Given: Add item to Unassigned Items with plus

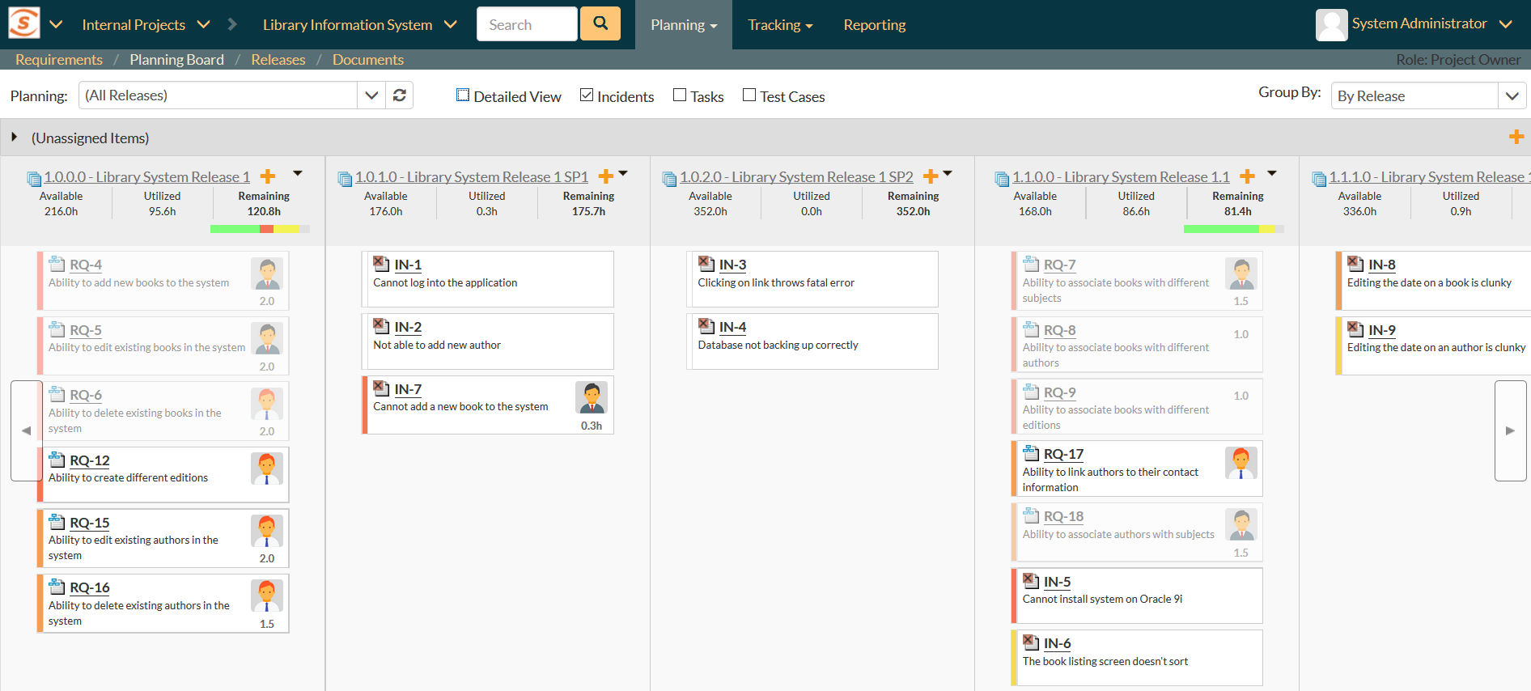Looking at the screenshot, I should [x=1516, y=138].
